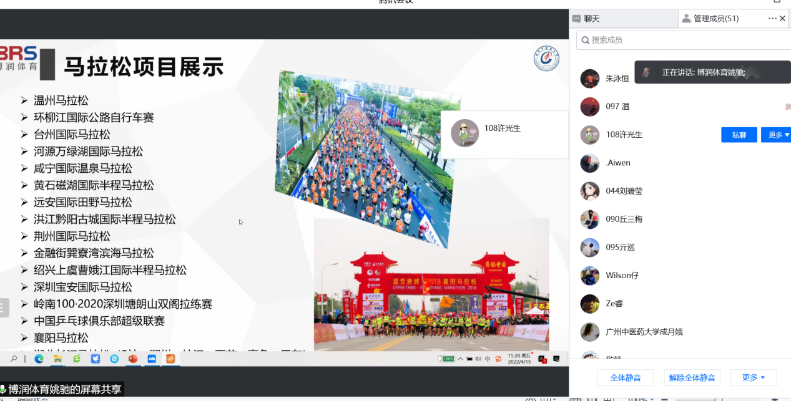Select the .Aiwen member avatar
The width and height of the screenshot is (791, 401).
pyautogui.click(x=590, y=163)
